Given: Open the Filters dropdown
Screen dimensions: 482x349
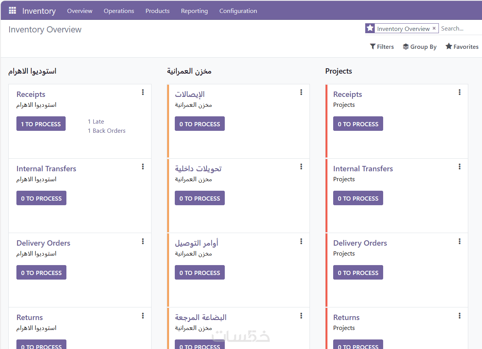Looking at the screenshot, I should pyautogui.click(x=382, y=47).
